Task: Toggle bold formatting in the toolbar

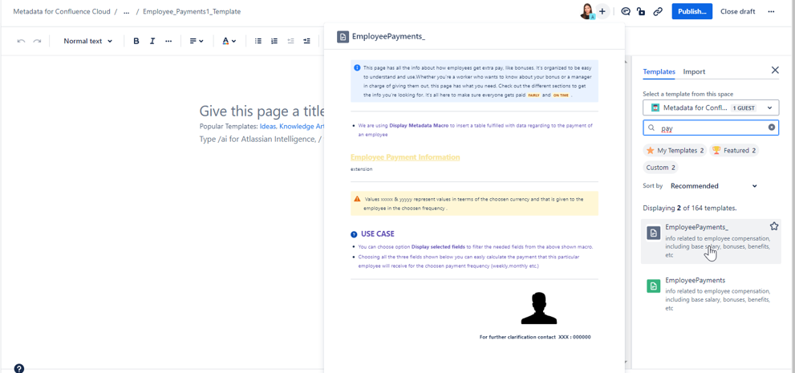Action: click(136, 41)
